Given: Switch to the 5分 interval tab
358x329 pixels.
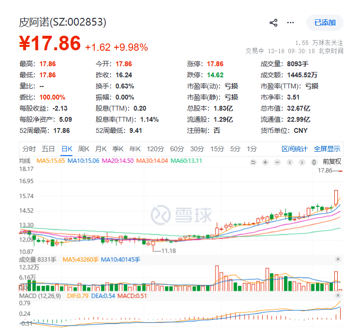Looking at the screenshot, I should (235, 149).
